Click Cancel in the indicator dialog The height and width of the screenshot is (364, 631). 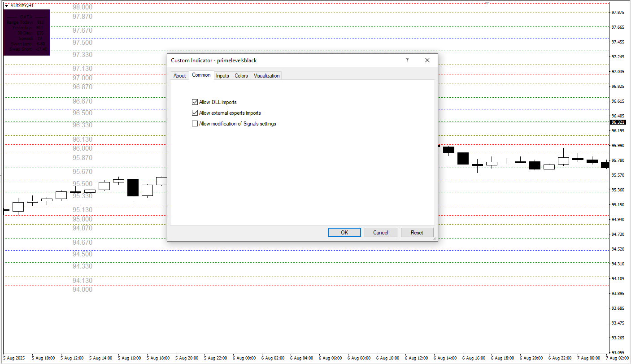[x=380, y=233]
